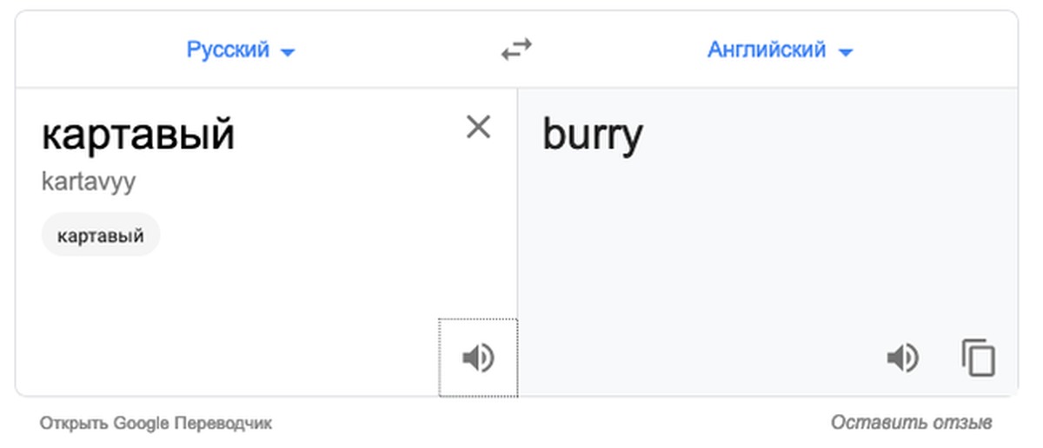The image size is (1043, 448).
Task: Follow the Оставить отзыв feedback link
Action: click(x=911, y=424)
